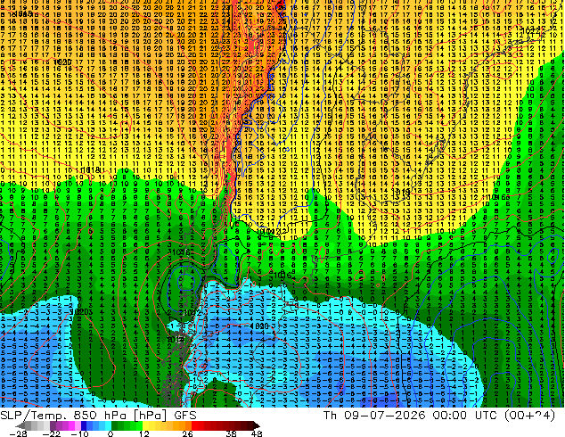Click the '-10' colorbar tick label
Screen dimensions: 565x437
coord(79,433)
